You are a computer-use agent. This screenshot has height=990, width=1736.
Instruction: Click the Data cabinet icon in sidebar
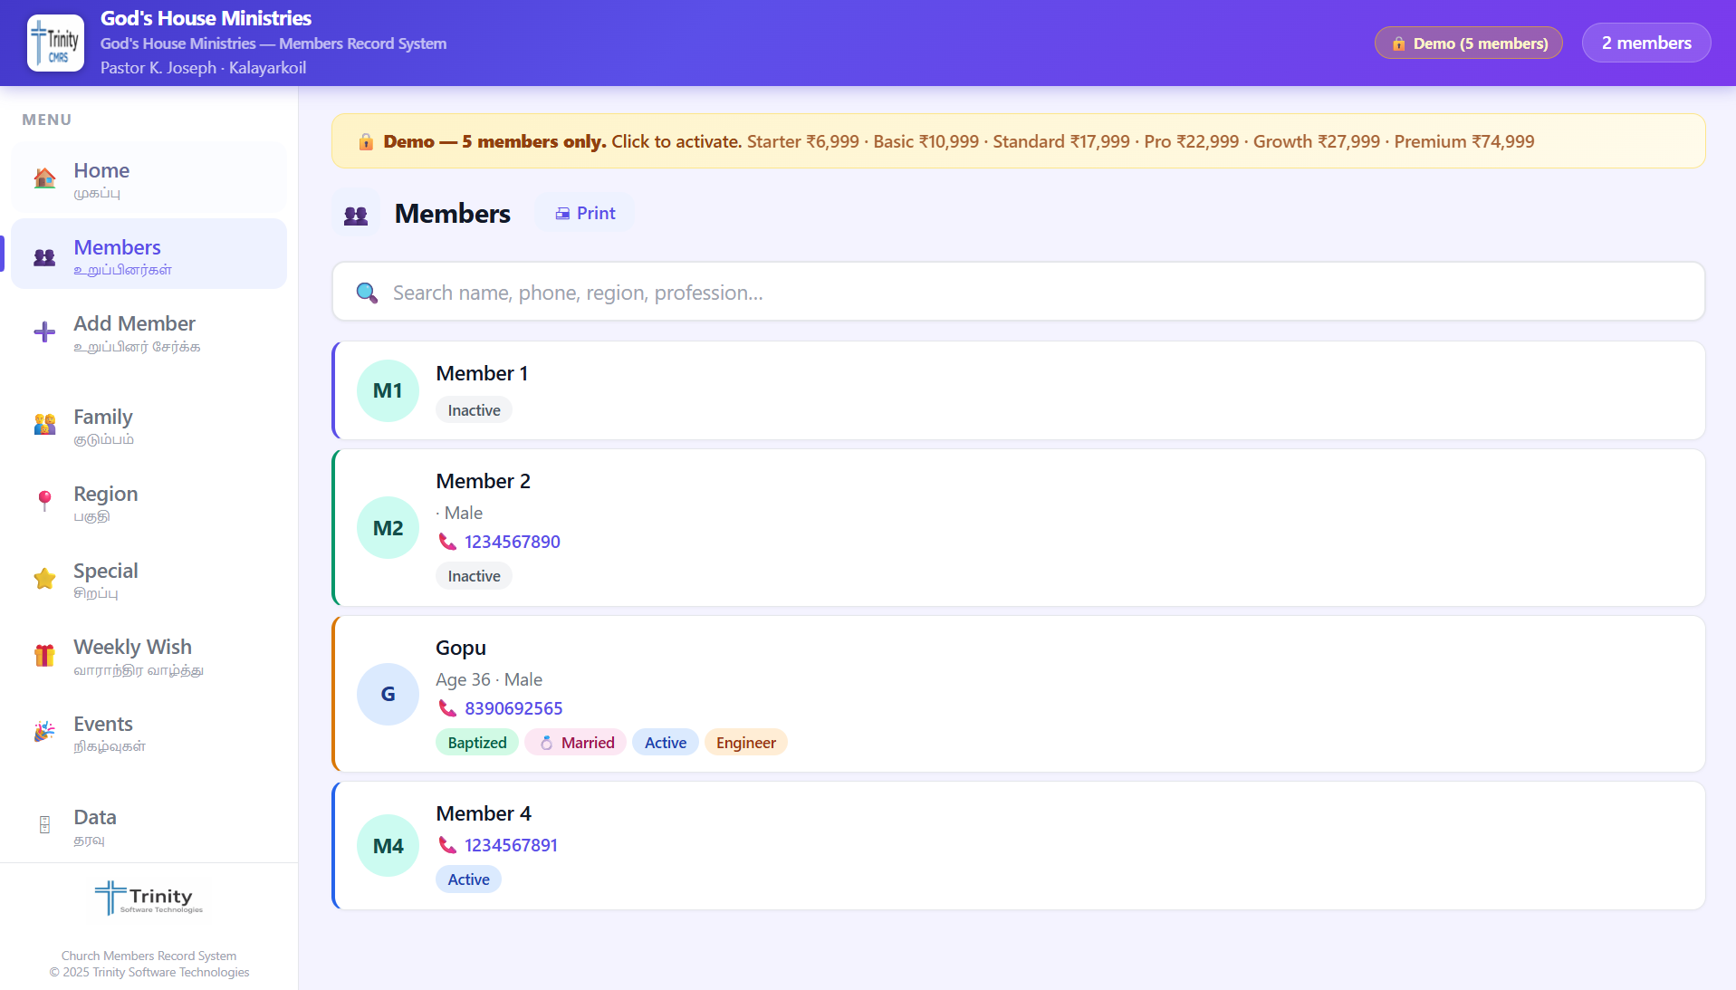click(44, 825)
